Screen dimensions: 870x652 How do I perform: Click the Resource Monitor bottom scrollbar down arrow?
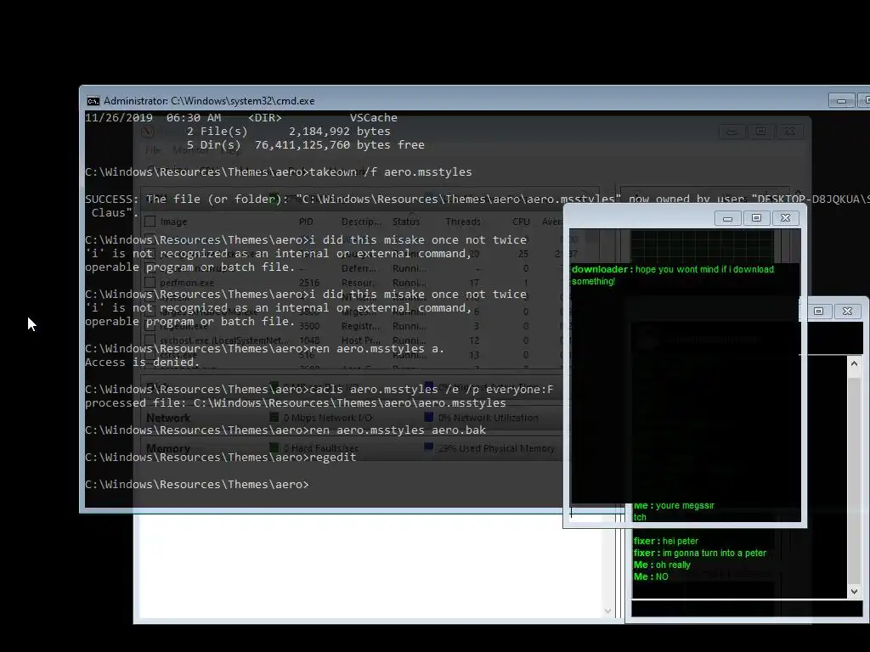coord(607,611)
